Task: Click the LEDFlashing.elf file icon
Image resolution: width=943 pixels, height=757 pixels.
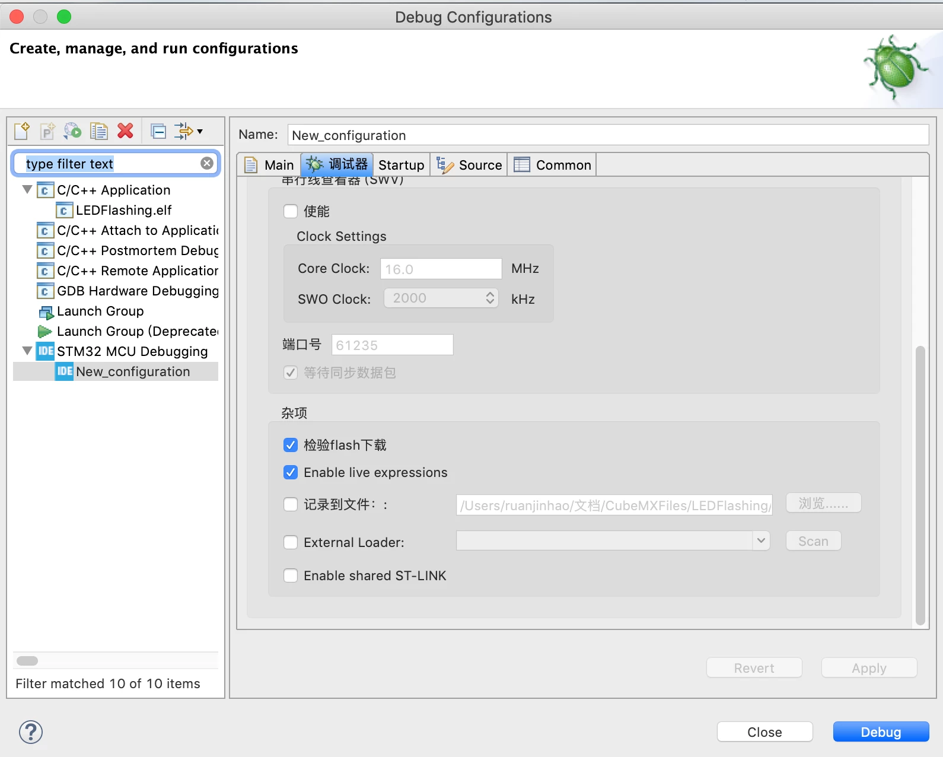Action: pos(64,210)
